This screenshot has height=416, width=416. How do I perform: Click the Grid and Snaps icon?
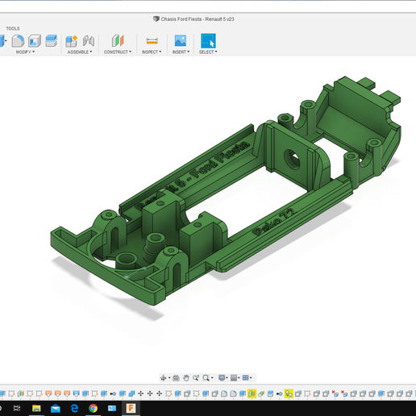pos(234,378)
